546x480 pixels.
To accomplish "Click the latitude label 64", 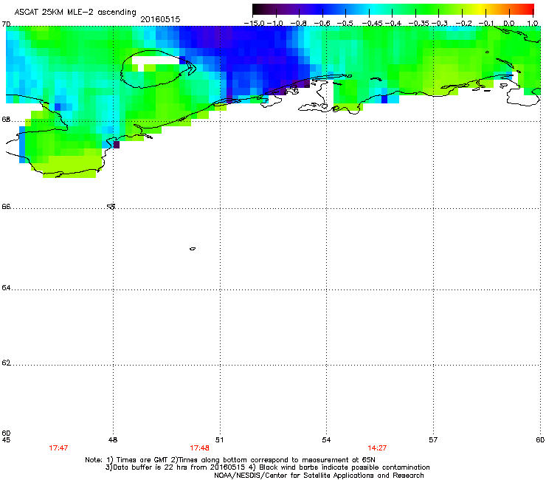I will click(x=6, y=288).
